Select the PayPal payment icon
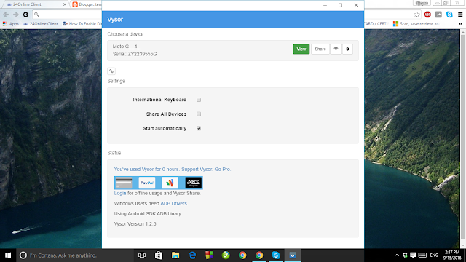Image resolution: width=466 pixels, height=262 pixels. [x=147, y=183]
